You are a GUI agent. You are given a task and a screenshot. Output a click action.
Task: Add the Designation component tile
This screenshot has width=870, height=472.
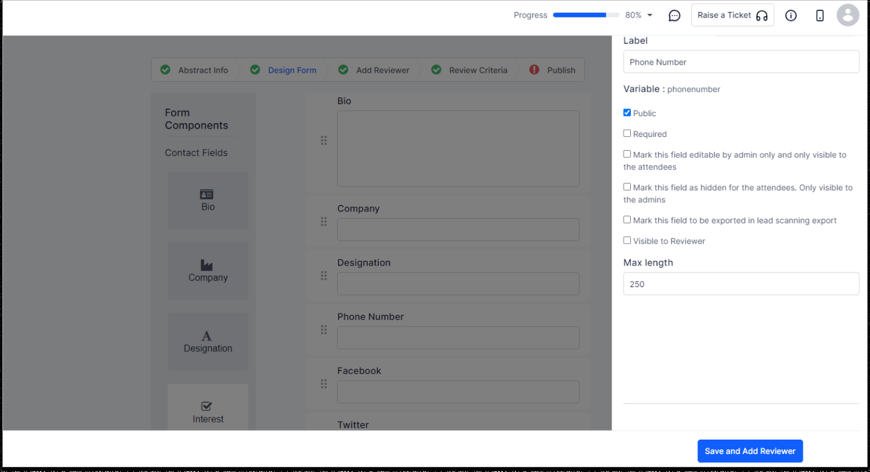[x=208, y=342]
